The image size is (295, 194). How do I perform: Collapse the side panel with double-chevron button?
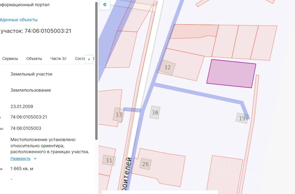click(105, 5)
